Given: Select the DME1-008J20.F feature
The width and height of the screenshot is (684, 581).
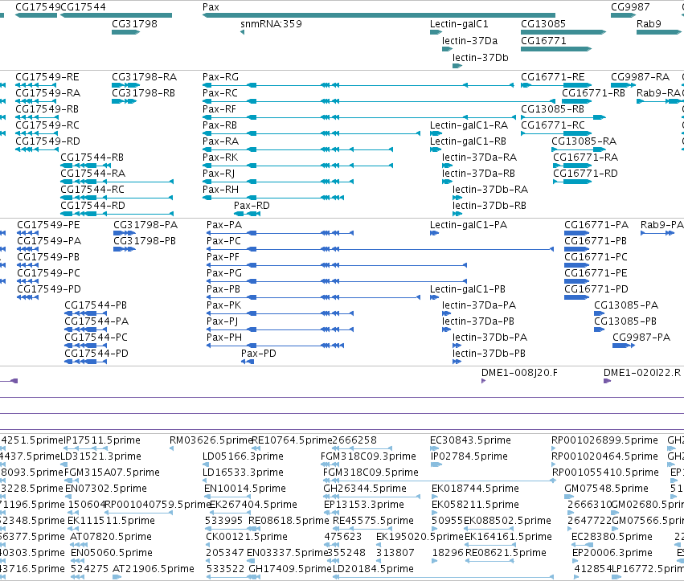Looking at the screenshot, I should 483,381.
